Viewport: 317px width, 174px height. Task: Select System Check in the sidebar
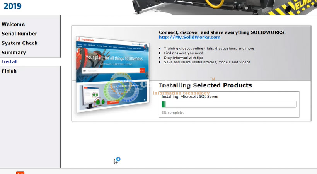(20, 43)
